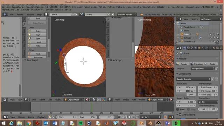Open the All Scenes outliner filter dropdown
Screen dimensions: 224x126
(x=211, y=19)
